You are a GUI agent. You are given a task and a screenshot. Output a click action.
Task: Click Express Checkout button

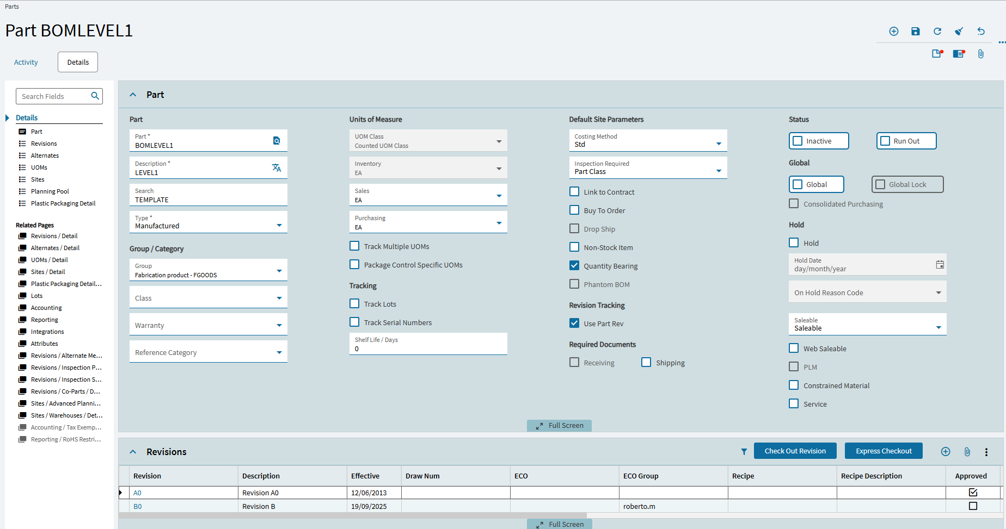coord(884,451)
